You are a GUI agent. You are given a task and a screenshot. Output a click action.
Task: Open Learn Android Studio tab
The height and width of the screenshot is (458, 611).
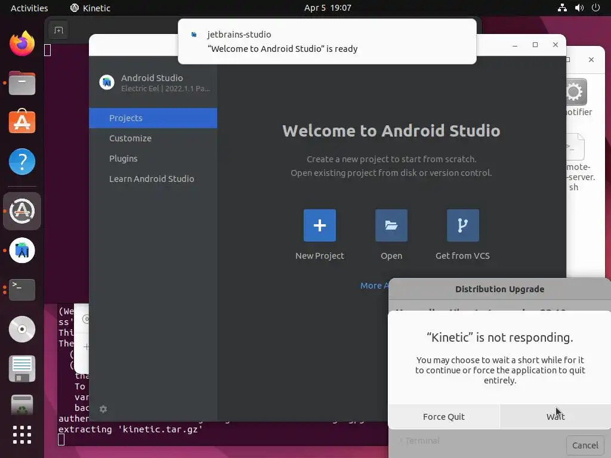pyautogui.click(x=153, y=179)
